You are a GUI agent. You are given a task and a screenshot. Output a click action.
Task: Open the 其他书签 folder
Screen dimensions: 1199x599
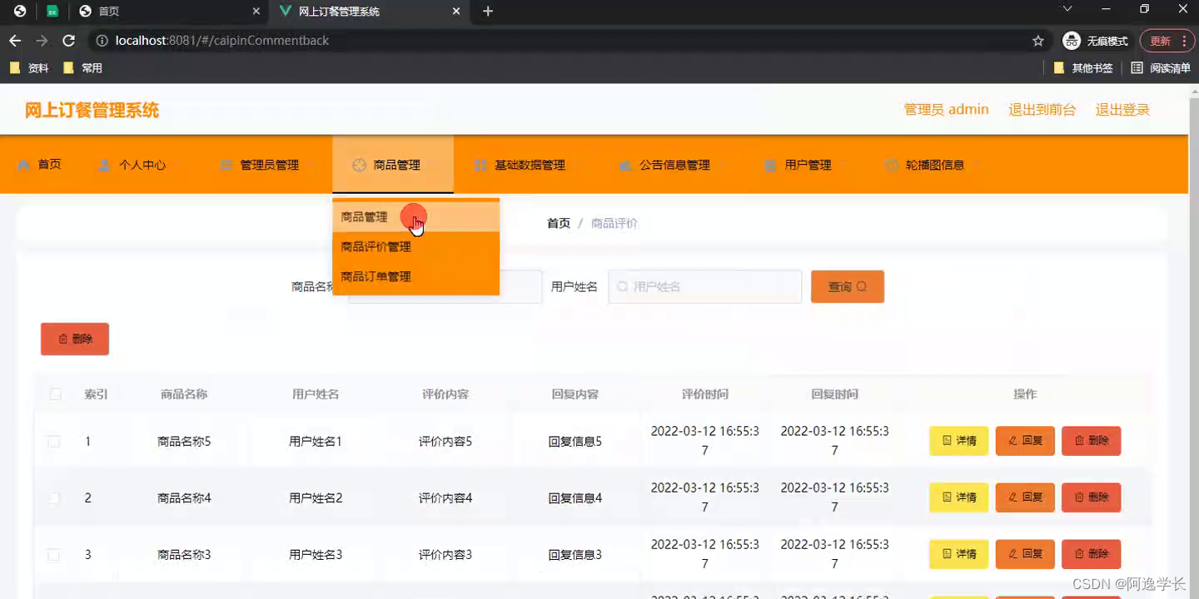(x=1083, y=68)
